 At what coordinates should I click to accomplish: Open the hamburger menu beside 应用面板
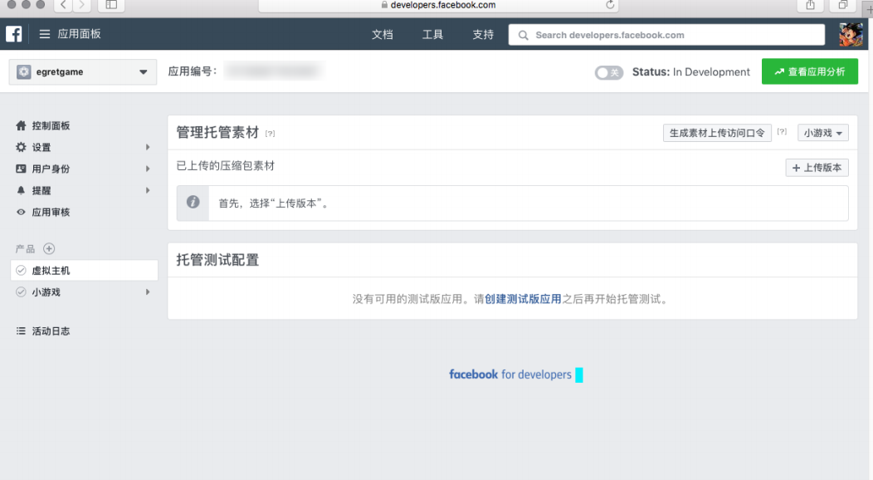click(x=46, y=34)
